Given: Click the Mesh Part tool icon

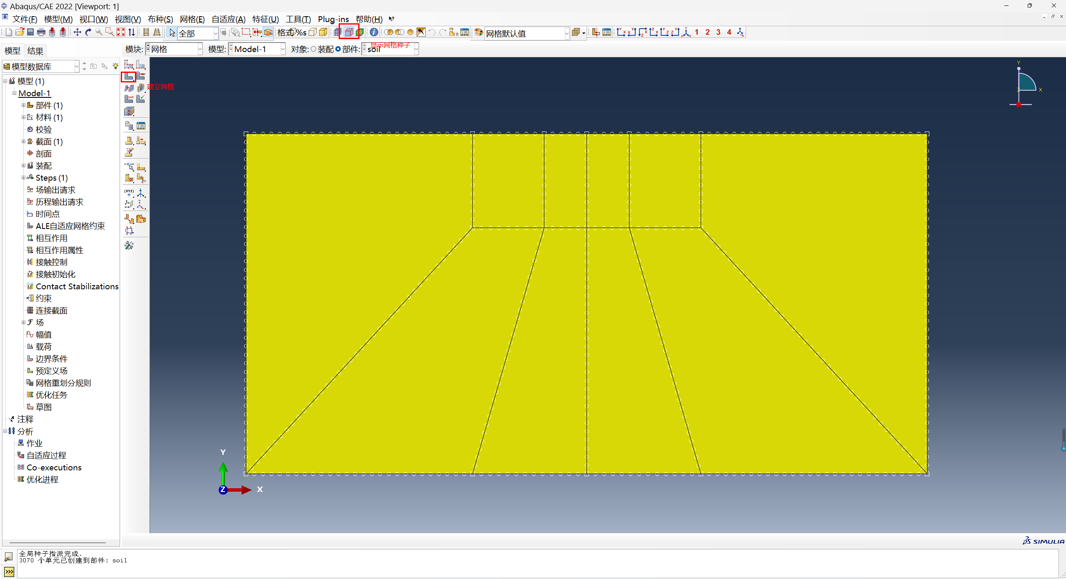Looking at the screenshot, I should (x=129, y=77).
